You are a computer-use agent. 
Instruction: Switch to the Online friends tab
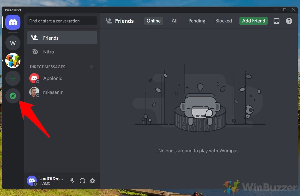[x=154, y=21]
